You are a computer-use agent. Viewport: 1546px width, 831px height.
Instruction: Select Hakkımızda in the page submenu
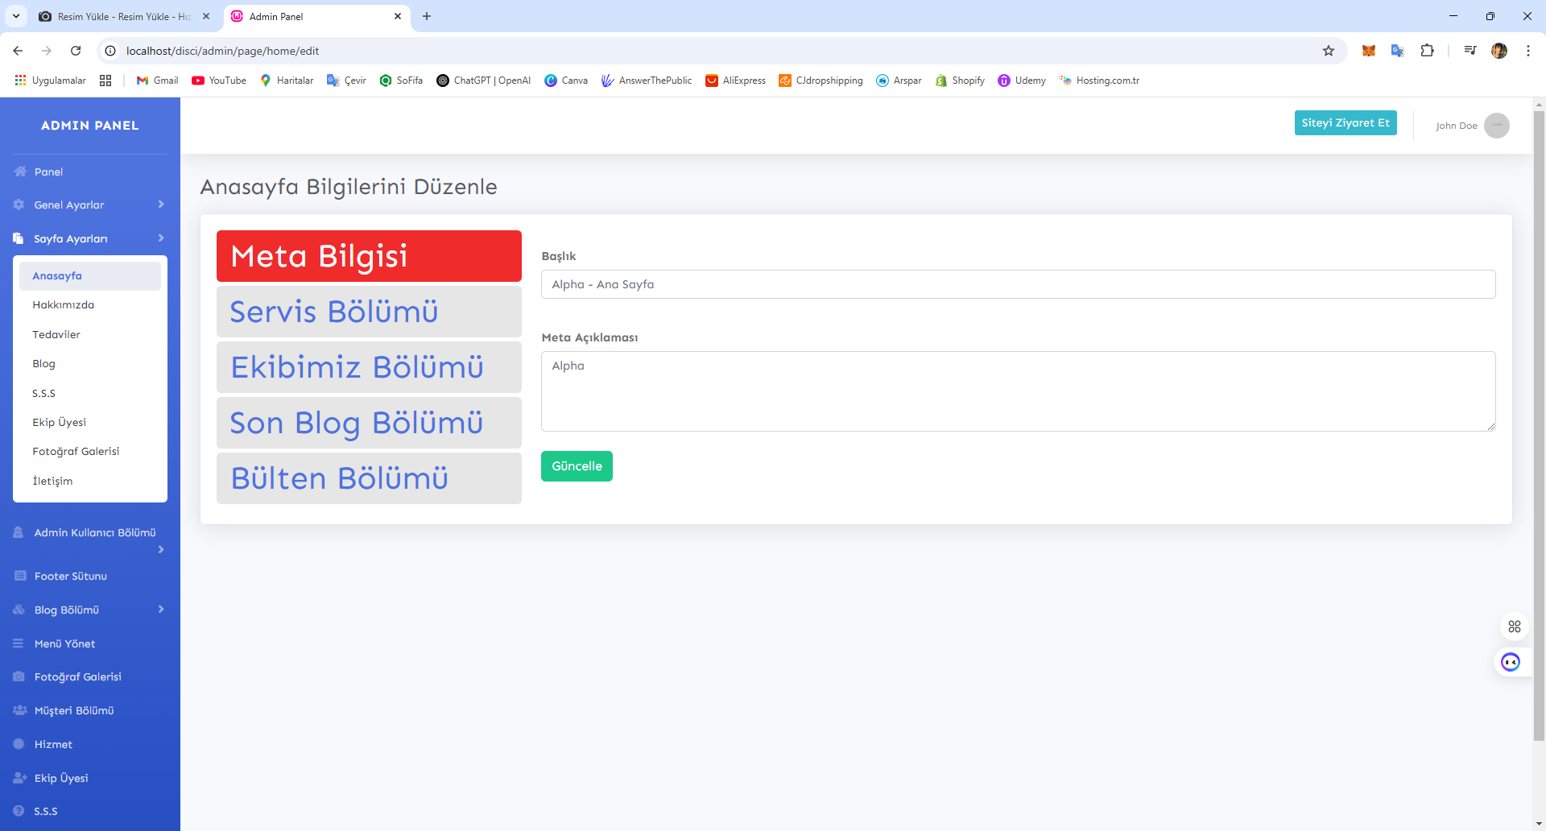click(x=64, y=304)
